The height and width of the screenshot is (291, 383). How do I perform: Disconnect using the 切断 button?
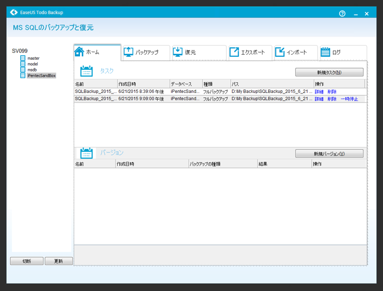coord(26,261)
